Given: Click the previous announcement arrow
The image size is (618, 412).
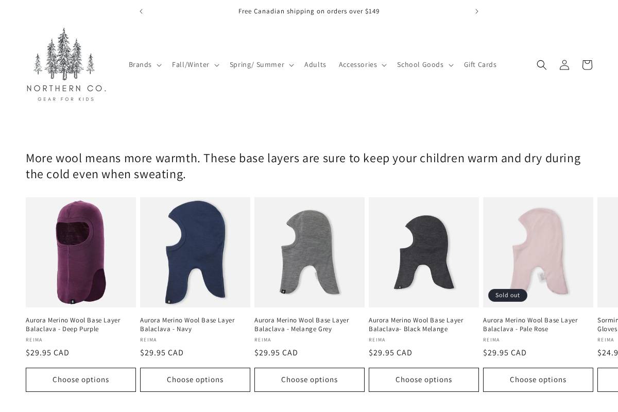Looking at the screenshot, I should pyautogui.click(x=141, y=11).
